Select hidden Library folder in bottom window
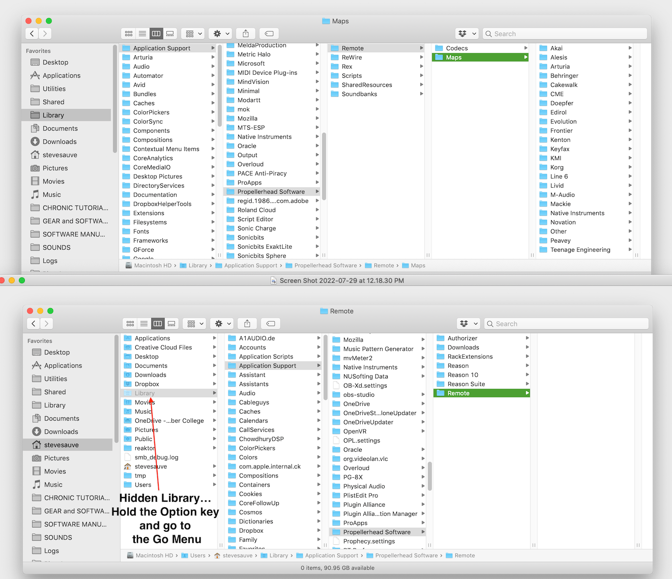The height and width of the screenshot is (579, 672). 169,393
